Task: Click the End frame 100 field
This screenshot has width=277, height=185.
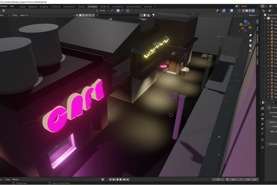Action: tap(251, 180)
